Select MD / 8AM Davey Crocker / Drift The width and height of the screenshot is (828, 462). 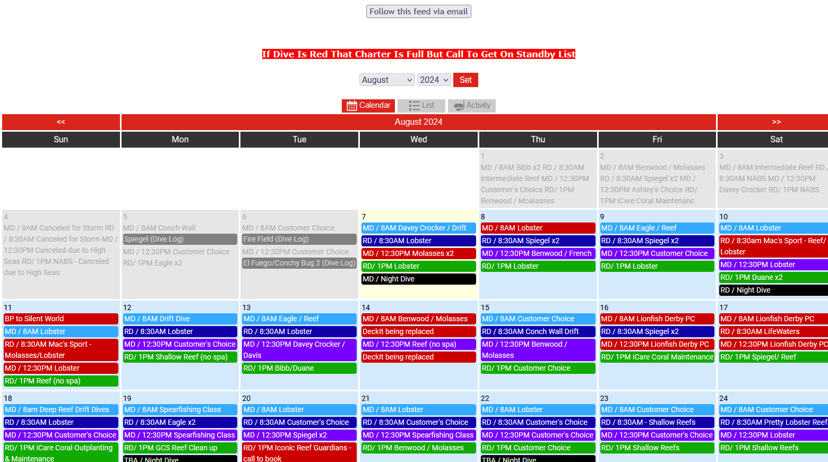coord(418,228)
